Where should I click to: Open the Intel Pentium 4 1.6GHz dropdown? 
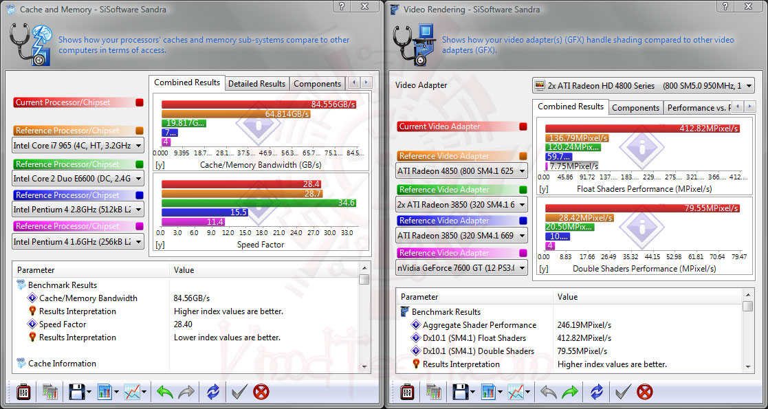78,241
